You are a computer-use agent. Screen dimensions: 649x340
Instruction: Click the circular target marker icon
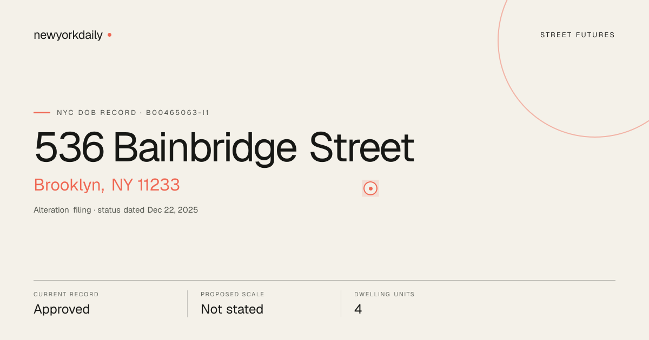click(x=370, y=188)
